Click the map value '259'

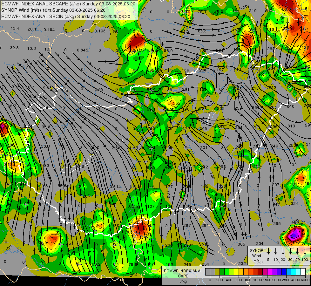tap(238, 108)
